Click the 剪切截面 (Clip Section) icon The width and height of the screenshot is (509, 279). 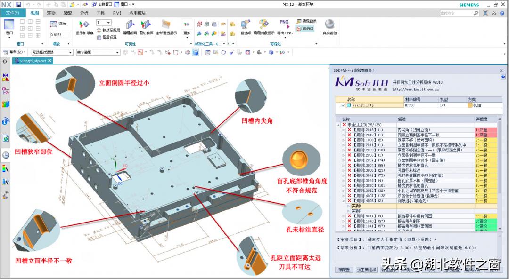(146, 25)
